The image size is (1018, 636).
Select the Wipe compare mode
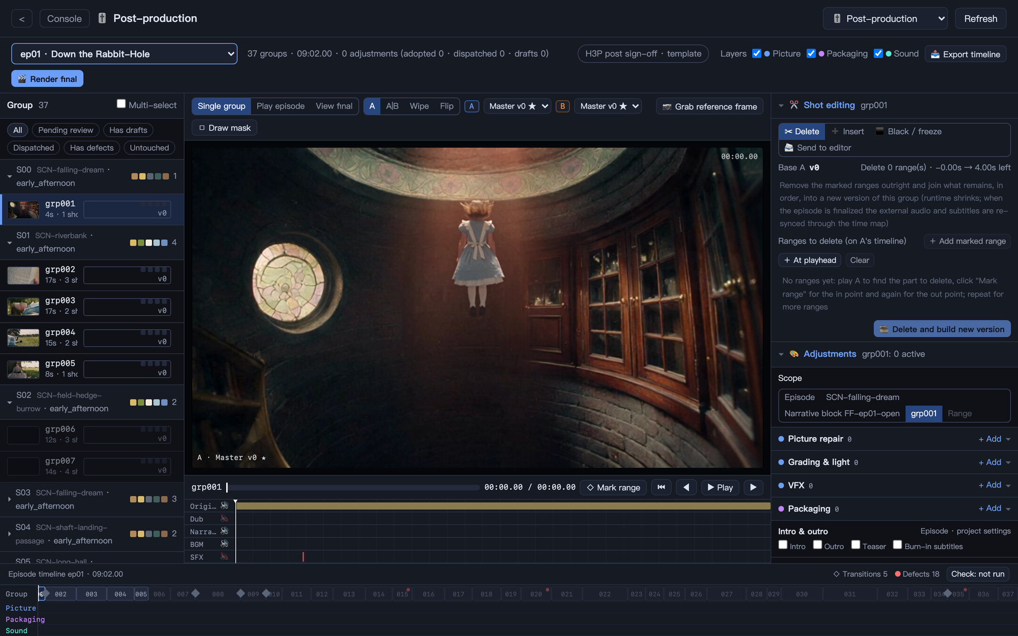point(419,106)
